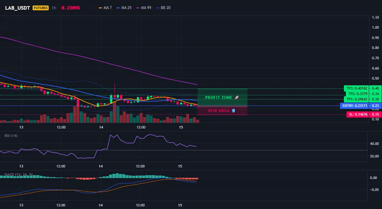Click the LAB_USDT symbol name
This screenshot has height=209, width=382.
point(17,8)
